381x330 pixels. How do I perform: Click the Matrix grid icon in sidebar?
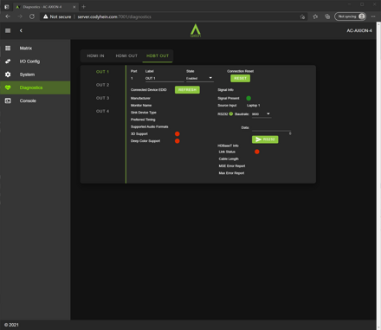8,49
